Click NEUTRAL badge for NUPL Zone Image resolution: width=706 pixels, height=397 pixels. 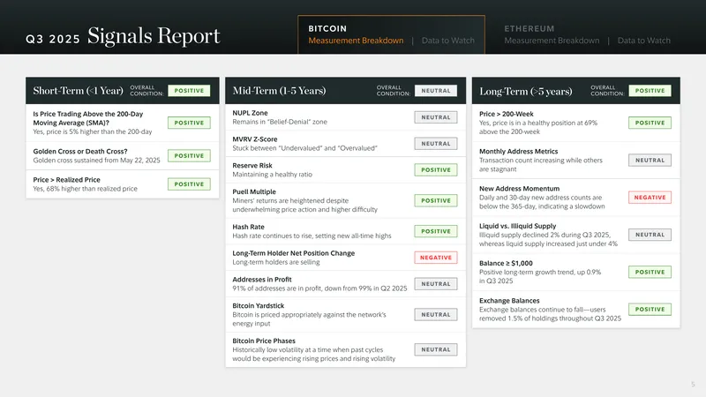pyautogui.click(x=436, y=117)
